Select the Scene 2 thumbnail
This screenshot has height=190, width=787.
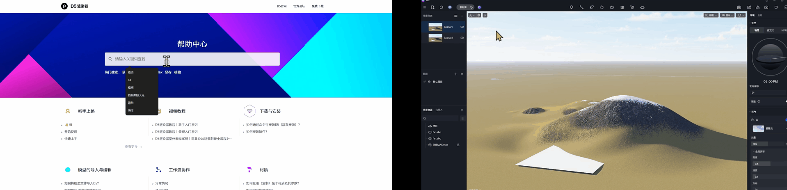pyautogui.click(x=435, y=38)
